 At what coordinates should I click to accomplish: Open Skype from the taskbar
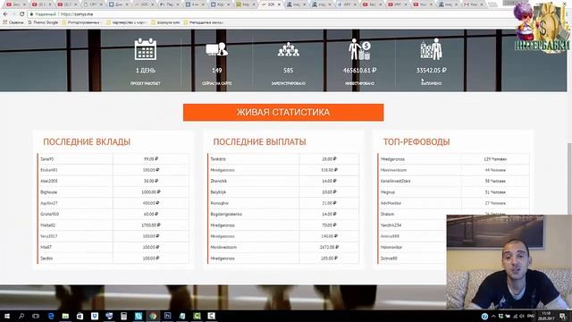click(x=139, y=316)
